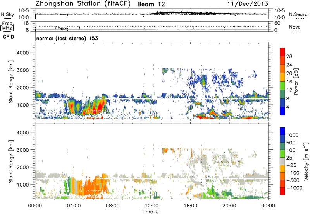Click the '28' power colorbar tick value
Screen dimensions: 310x214
click(x=289, y=56)
